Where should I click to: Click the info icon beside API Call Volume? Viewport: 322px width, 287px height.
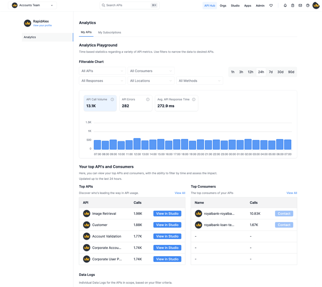[x=112, y=99]
